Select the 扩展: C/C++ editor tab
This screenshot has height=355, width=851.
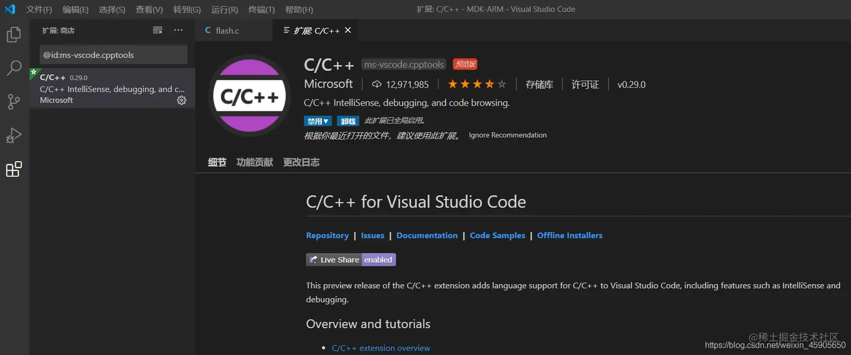pos(316,30)
